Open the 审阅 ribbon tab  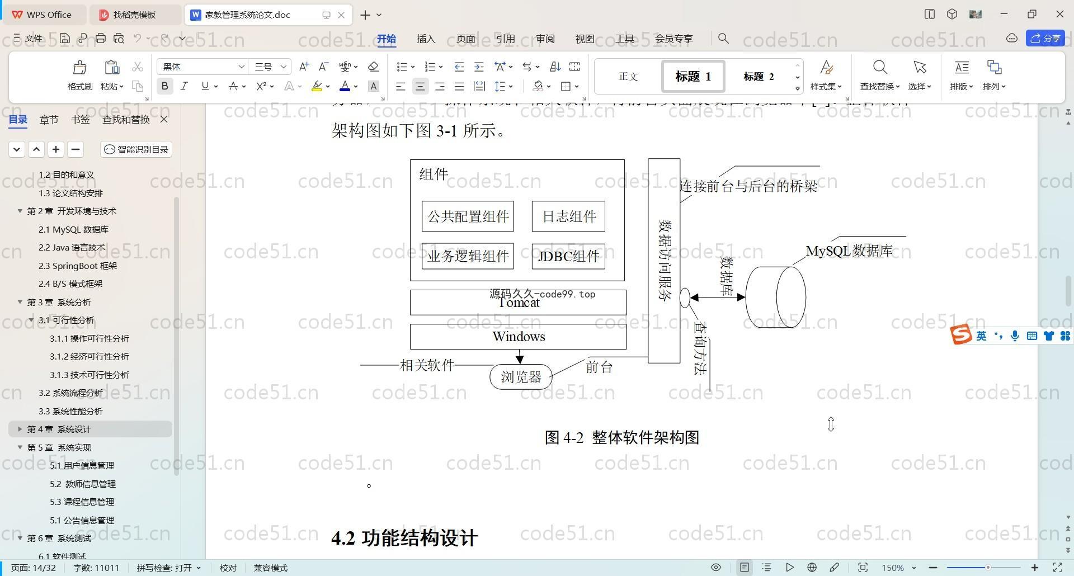click(545, 39)
